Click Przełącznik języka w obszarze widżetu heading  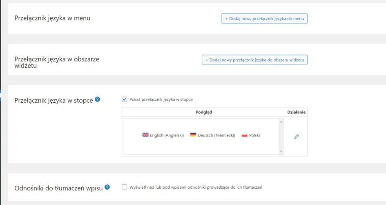click(x=57, y=62)
